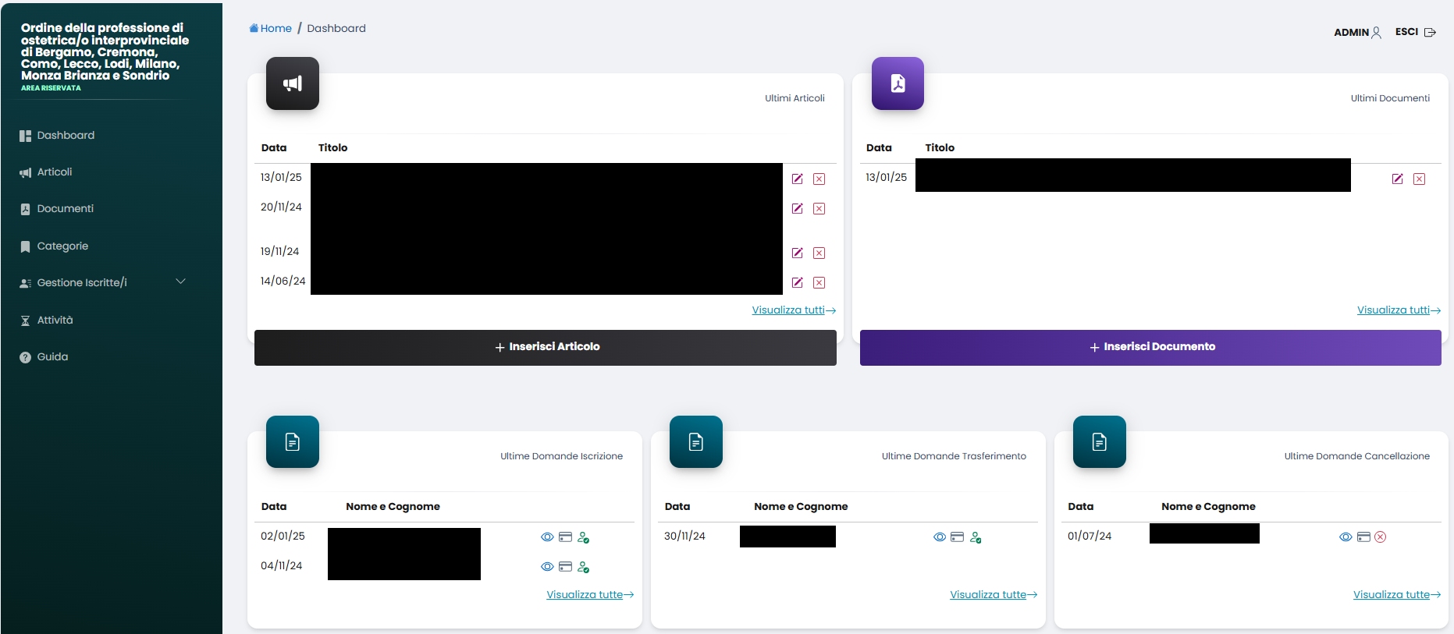Edit the document dated 13/01/25

pyautogui.click(x=1397, y=179)
